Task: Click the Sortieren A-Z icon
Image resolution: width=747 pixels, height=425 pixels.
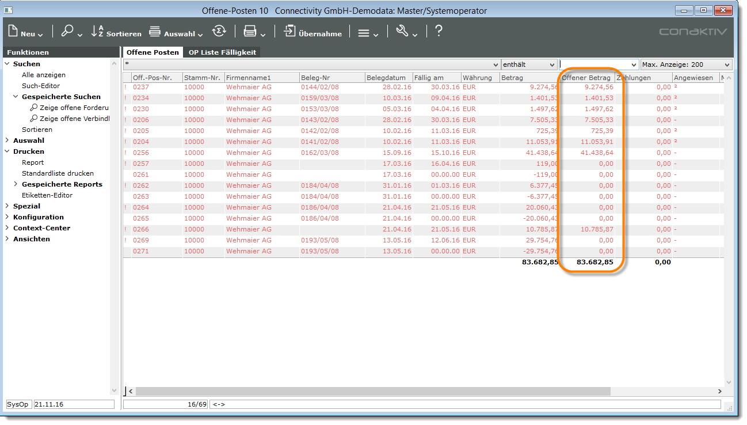Action: coord(97,32)
